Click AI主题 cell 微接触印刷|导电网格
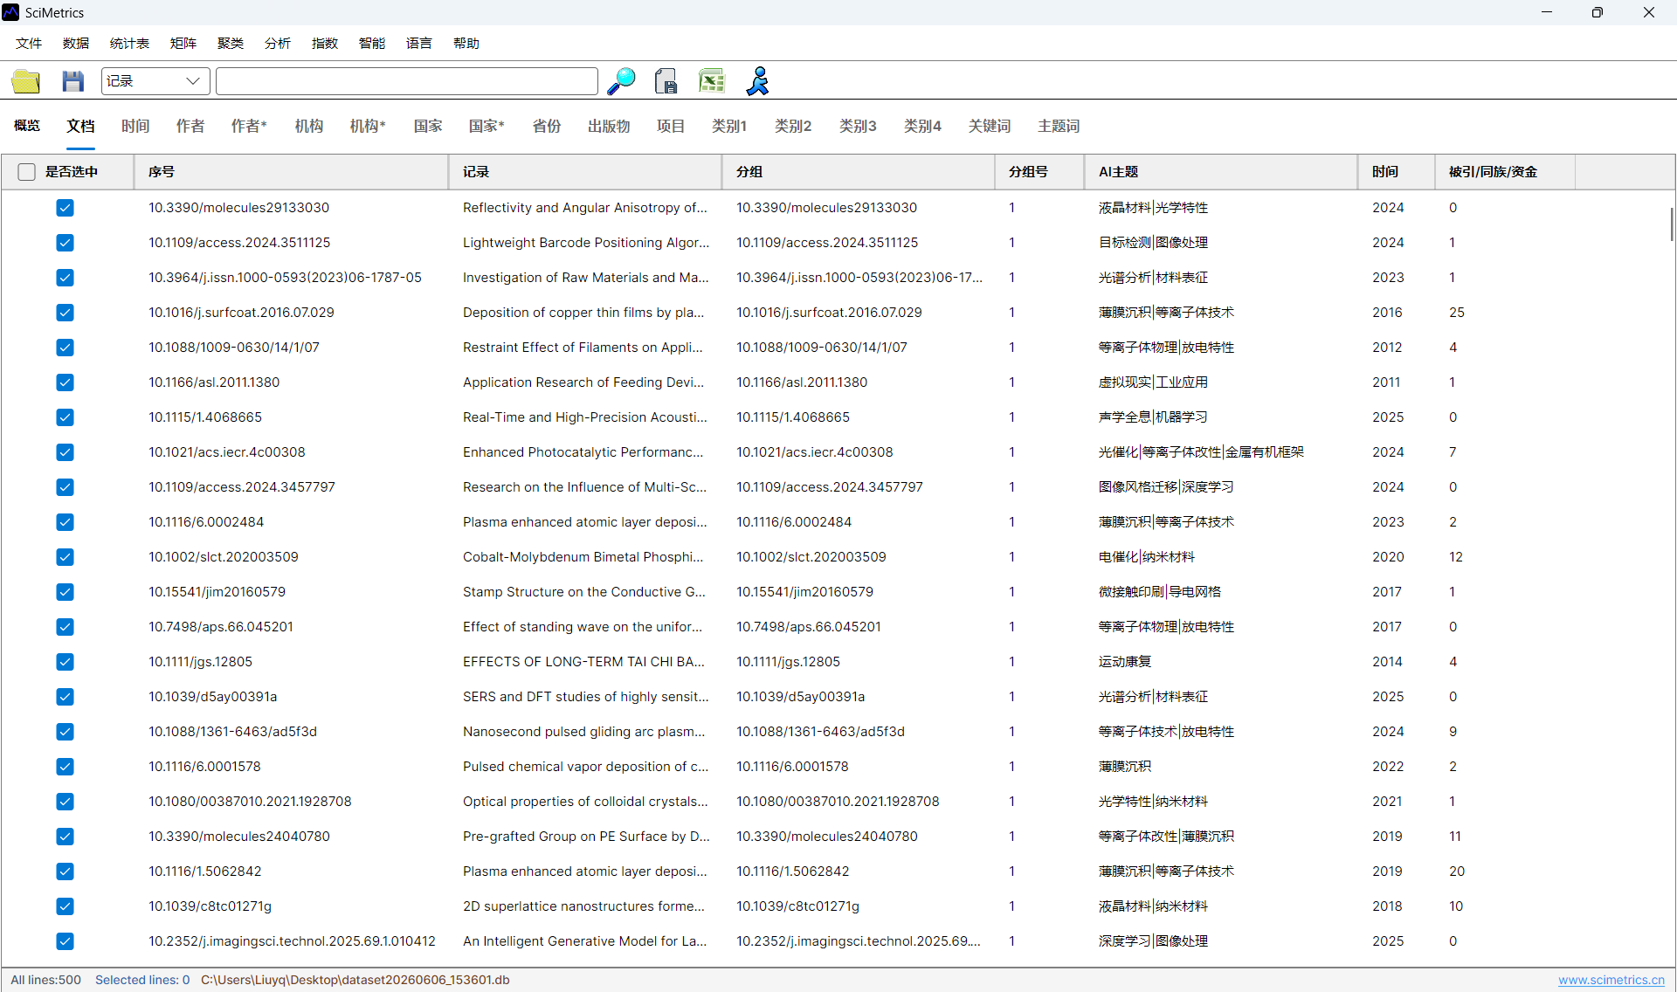 [x=1160, y=592]
